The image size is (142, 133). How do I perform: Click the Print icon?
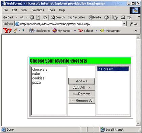click(123, 17)
